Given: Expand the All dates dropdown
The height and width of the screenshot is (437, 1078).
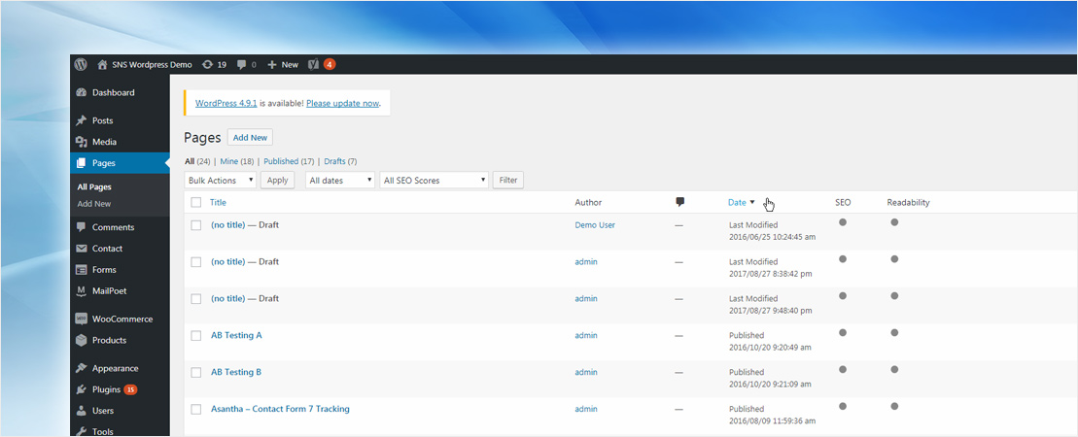Looking at the screenshot, I should [340, 180].
